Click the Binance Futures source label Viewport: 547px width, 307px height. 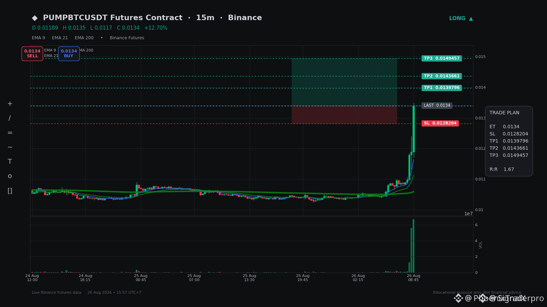[x=127, y=38]
